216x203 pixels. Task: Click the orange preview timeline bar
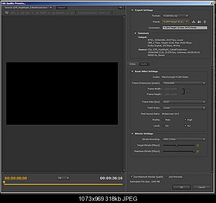[x=63, y=184]
